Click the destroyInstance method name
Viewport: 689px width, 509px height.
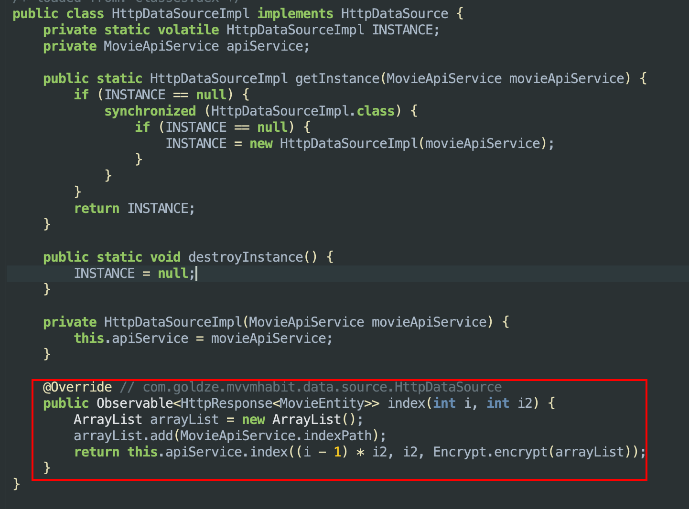246,257
